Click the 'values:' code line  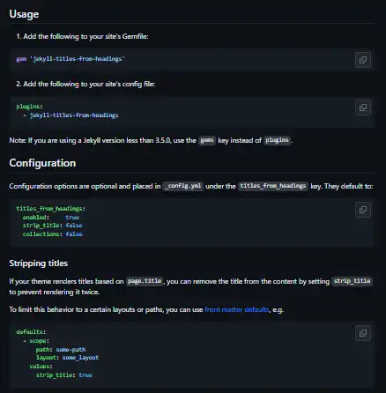(41, 367)
